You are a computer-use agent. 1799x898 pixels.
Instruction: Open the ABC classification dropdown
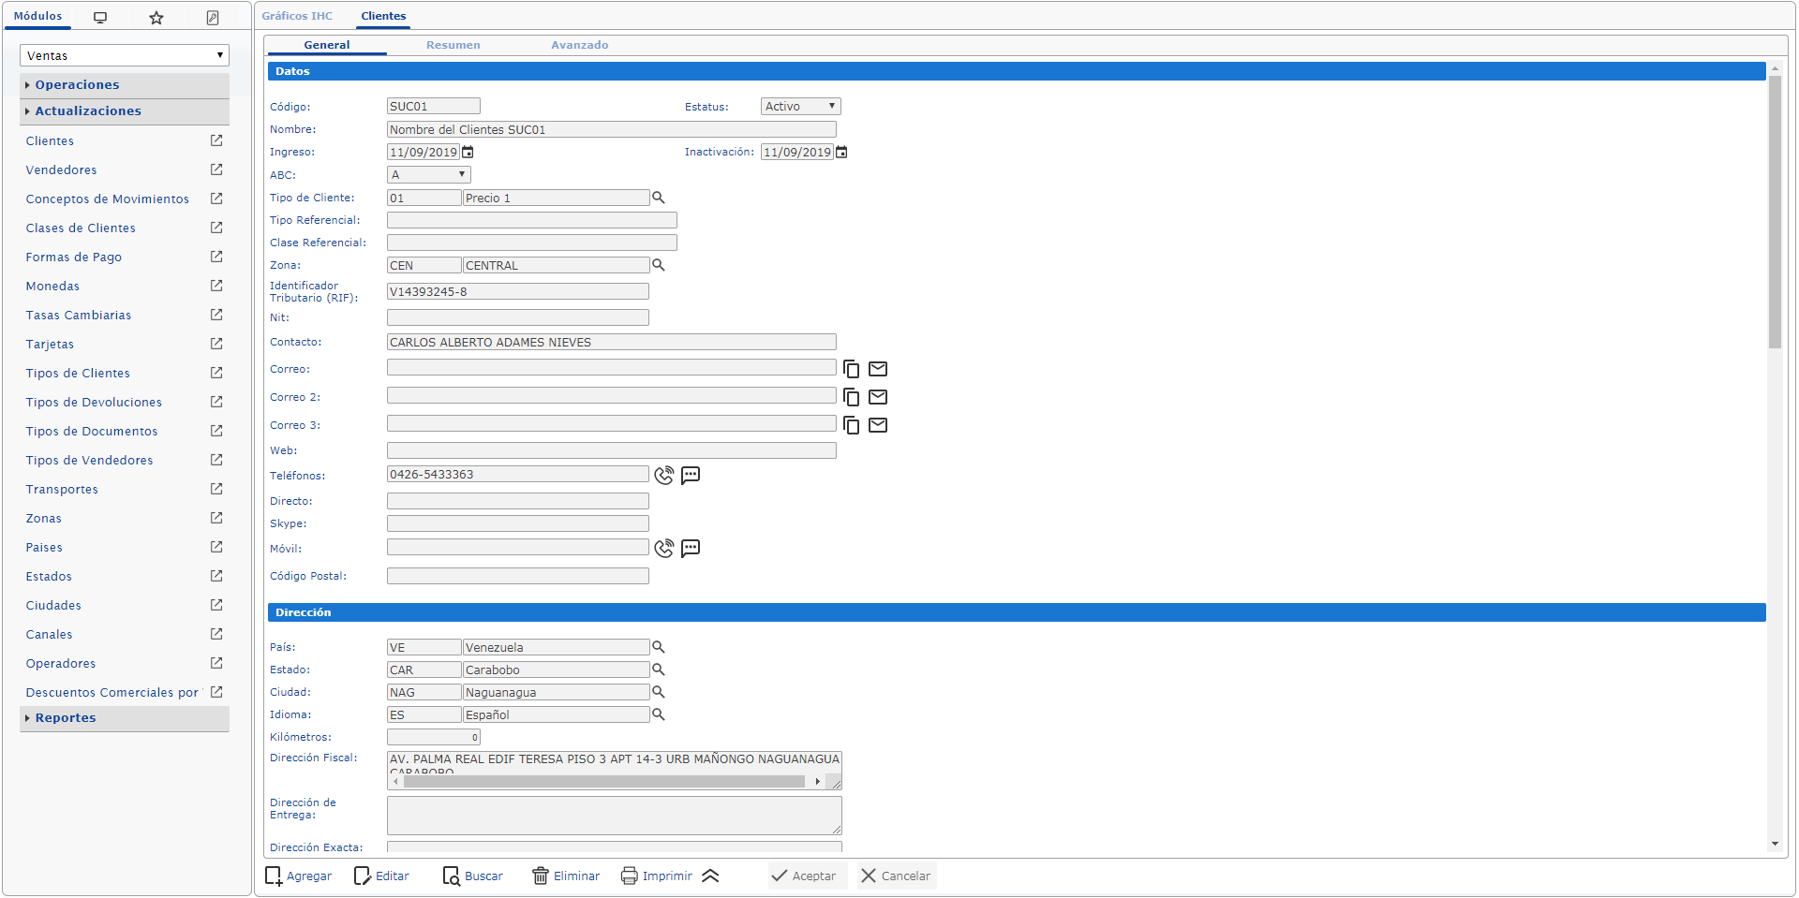pos(429,175)
